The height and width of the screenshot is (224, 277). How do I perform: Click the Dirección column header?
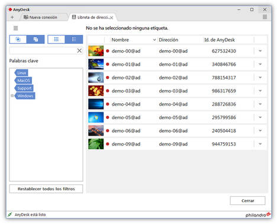tap(180, 40)
